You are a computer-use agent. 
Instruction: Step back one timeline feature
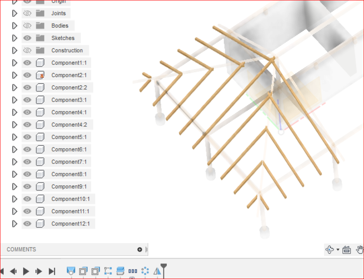13,271
